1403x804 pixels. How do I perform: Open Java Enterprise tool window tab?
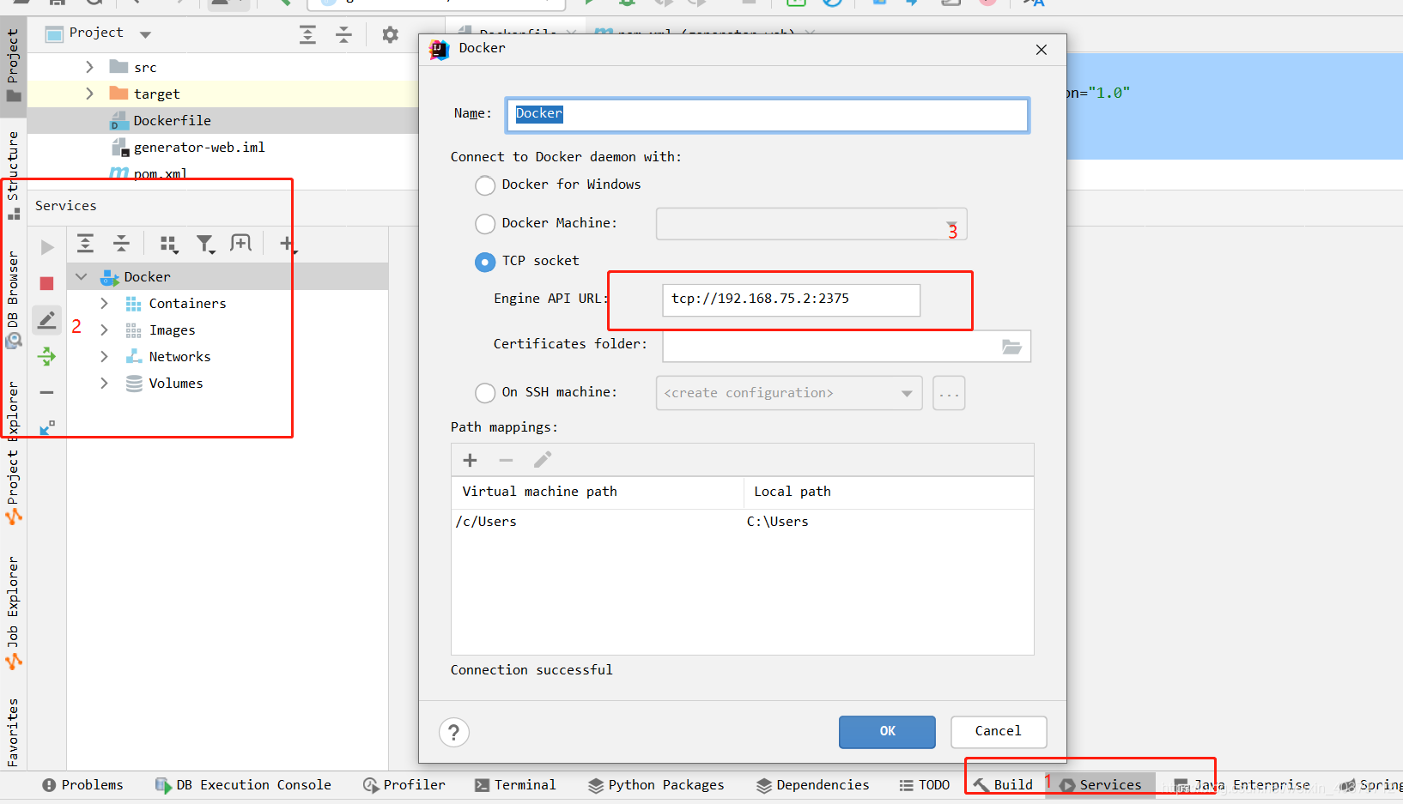coord(1242,785)
